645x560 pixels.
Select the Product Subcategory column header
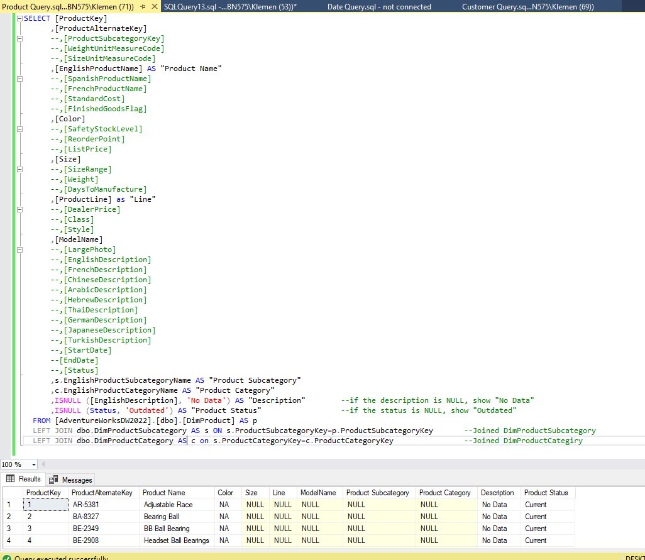(379, 493)
